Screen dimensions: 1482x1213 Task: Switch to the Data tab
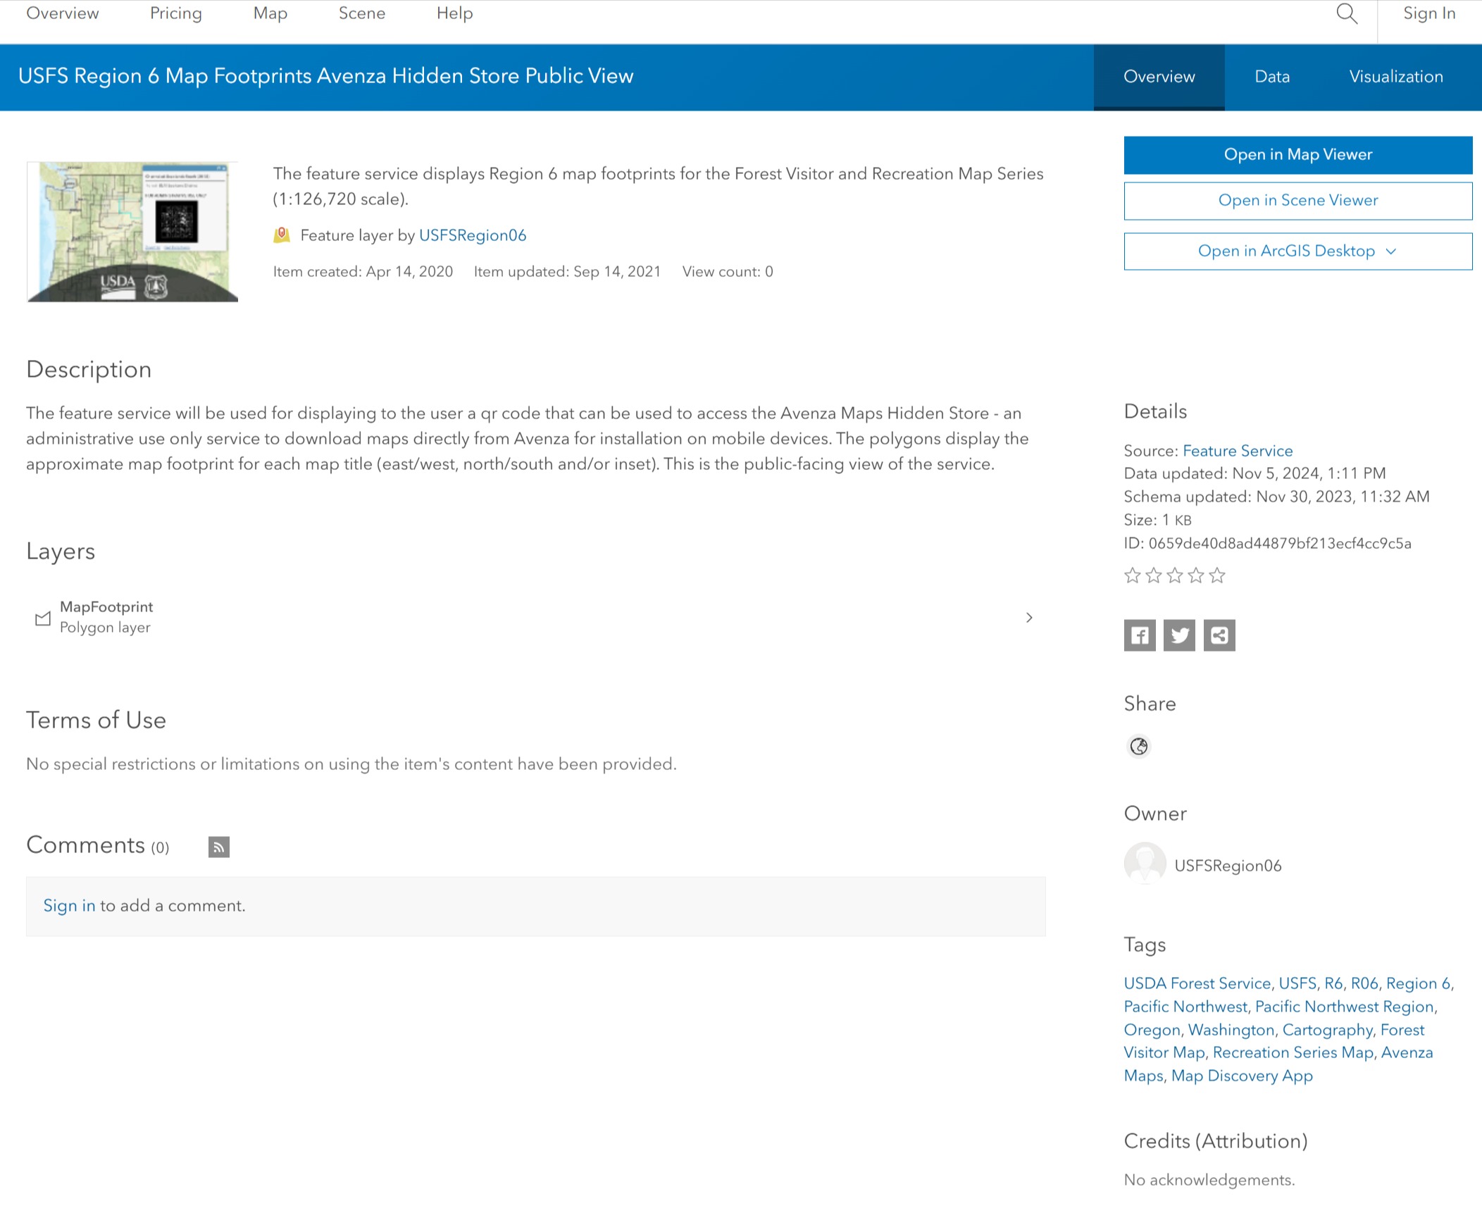(1272, 77)
